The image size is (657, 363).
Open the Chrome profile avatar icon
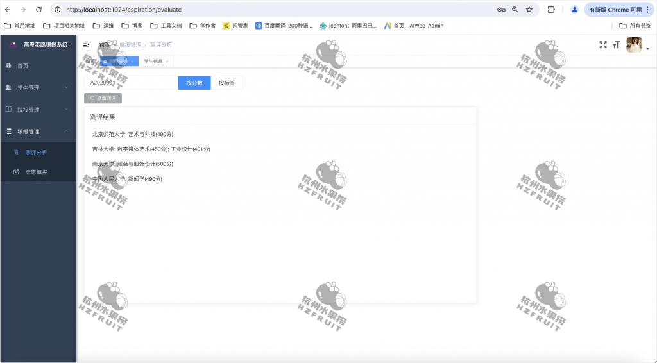pos(574,10)
